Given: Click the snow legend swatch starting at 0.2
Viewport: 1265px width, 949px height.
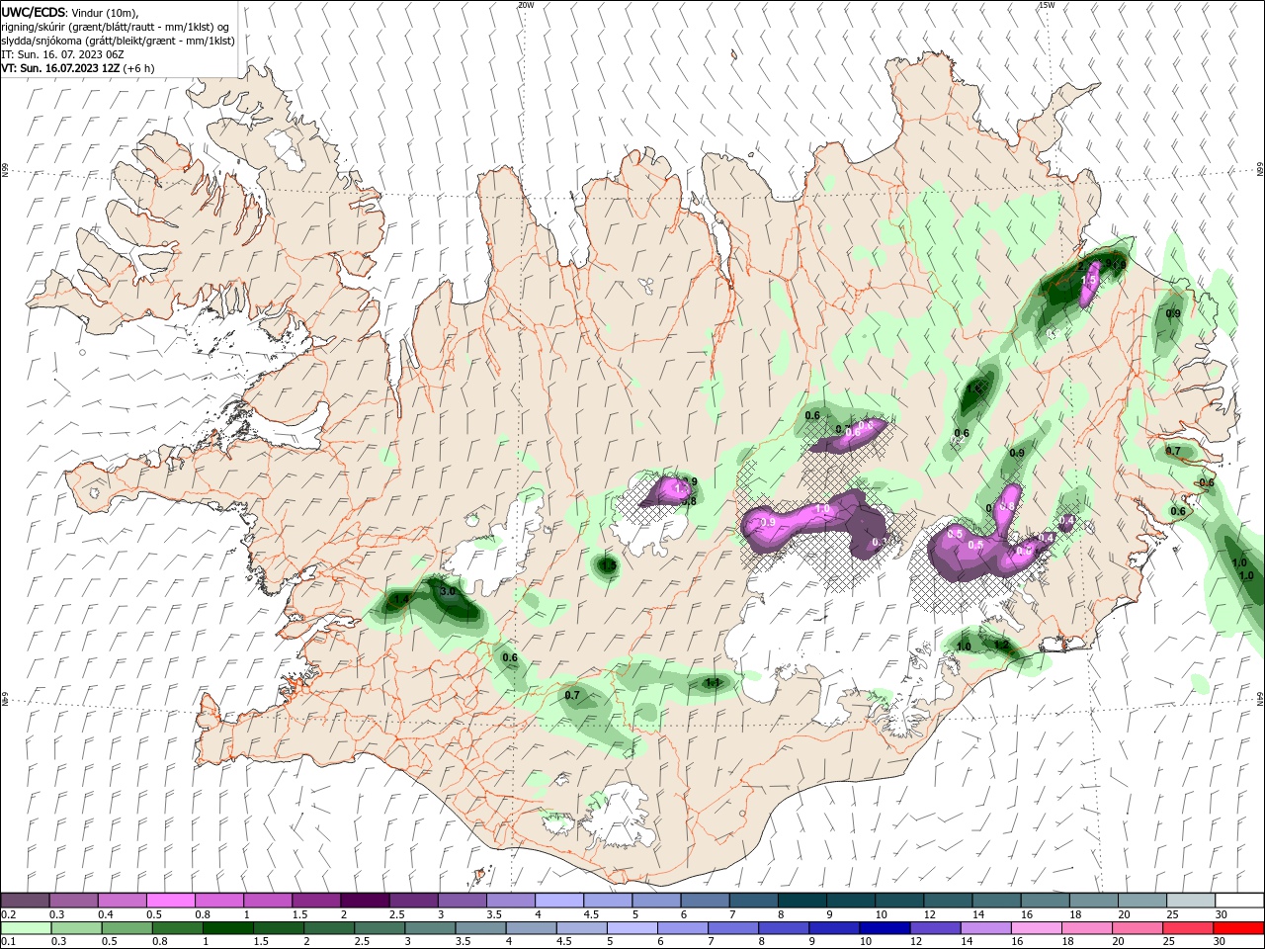Looking at the screenshot, I should point(25,901).
